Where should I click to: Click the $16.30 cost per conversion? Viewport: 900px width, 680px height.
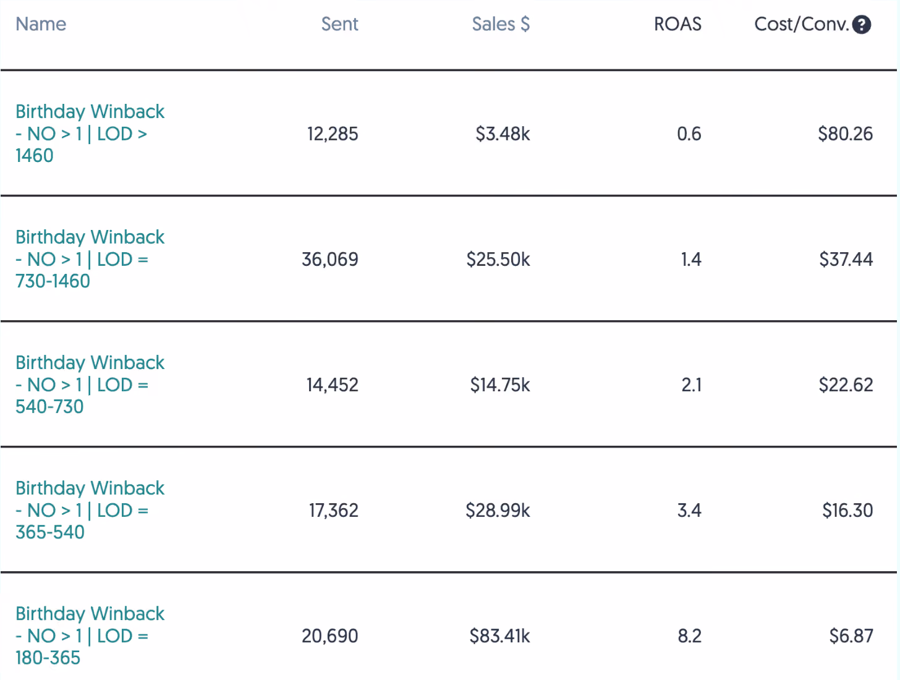click(847, 511)
